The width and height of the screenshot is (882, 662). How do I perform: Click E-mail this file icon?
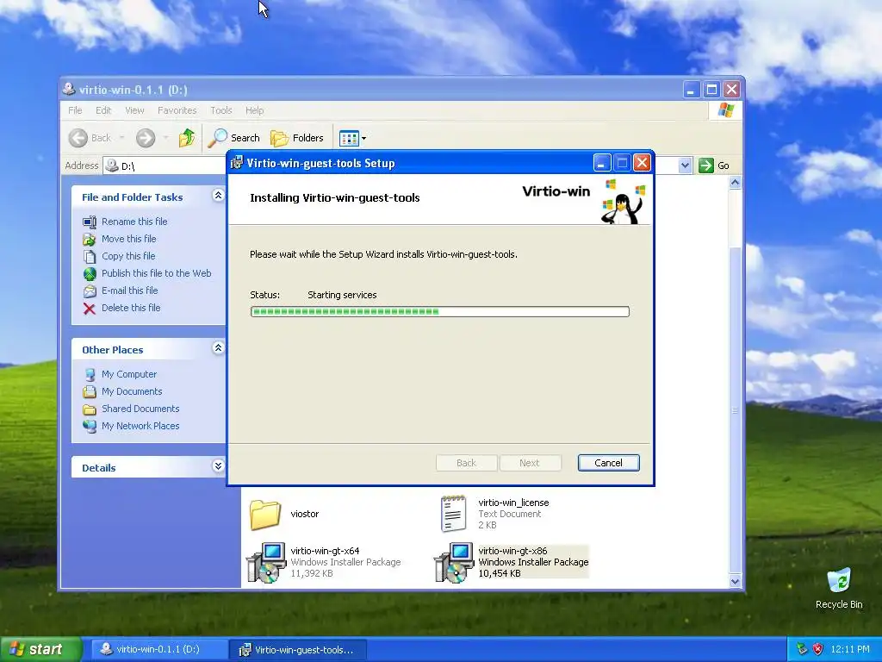click(x=90, y=291)
